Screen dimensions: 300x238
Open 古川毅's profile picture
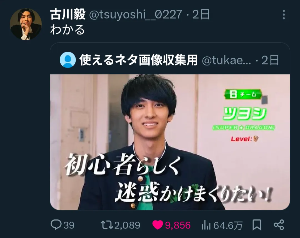(26, 24)
